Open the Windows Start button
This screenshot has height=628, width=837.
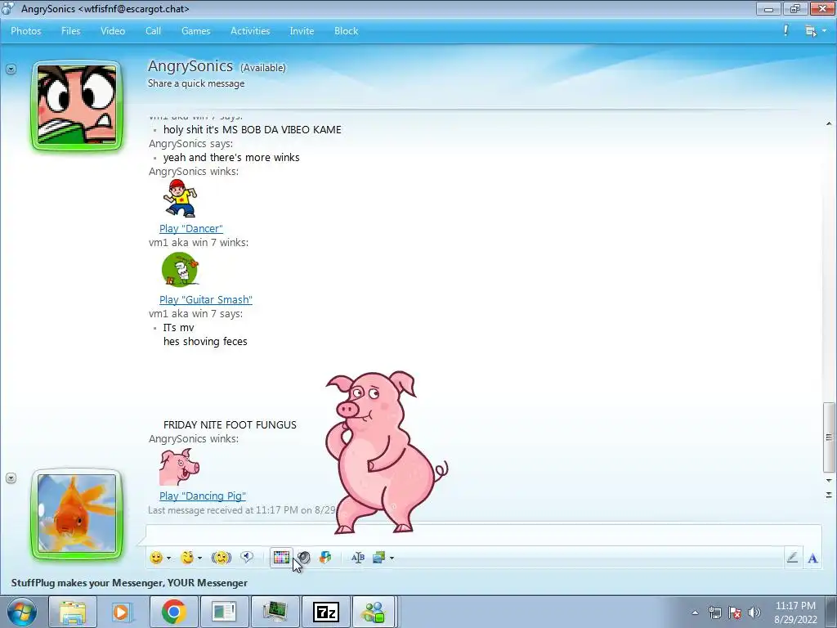click(21, 612)
